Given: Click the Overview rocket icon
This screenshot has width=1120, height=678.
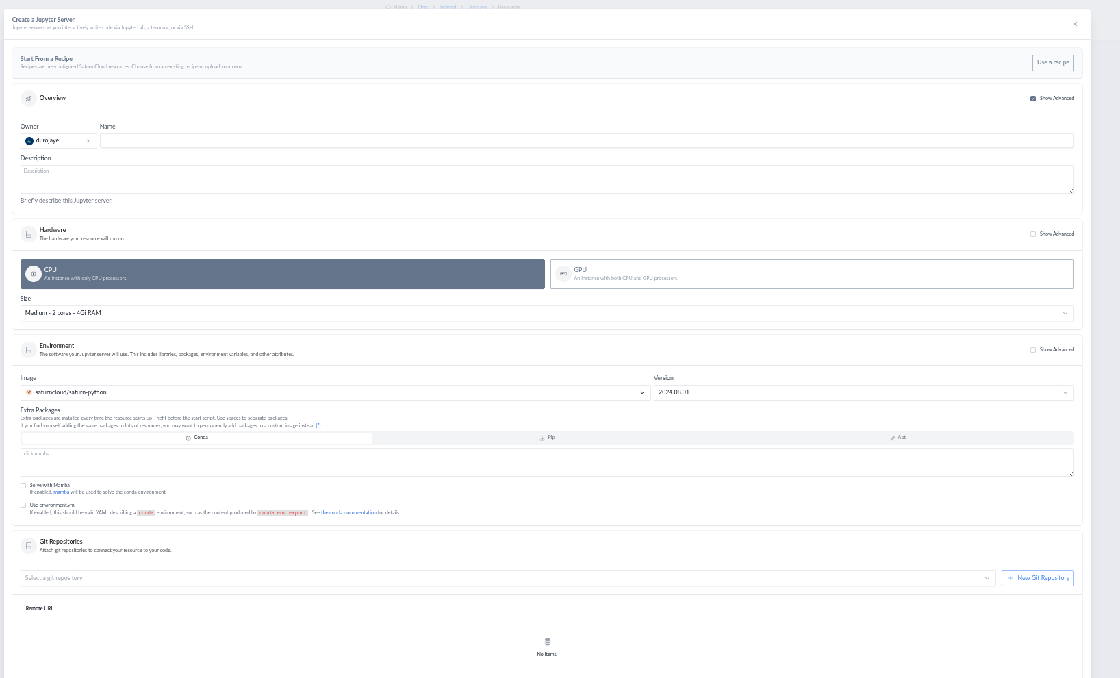Looking at the screenshot, I should (28, 98).
